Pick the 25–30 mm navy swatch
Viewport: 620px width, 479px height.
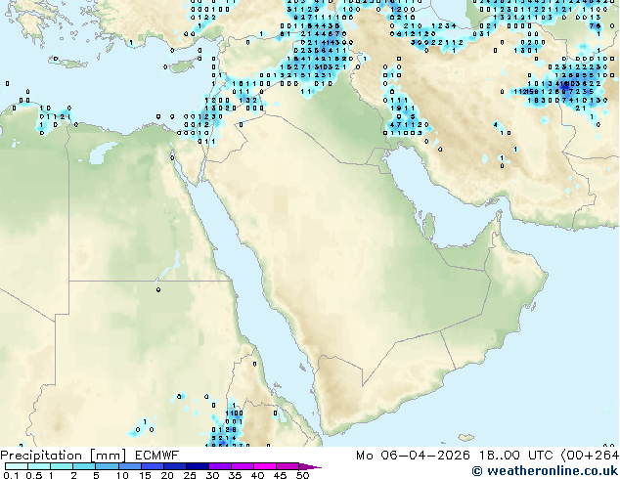point(197,466)
